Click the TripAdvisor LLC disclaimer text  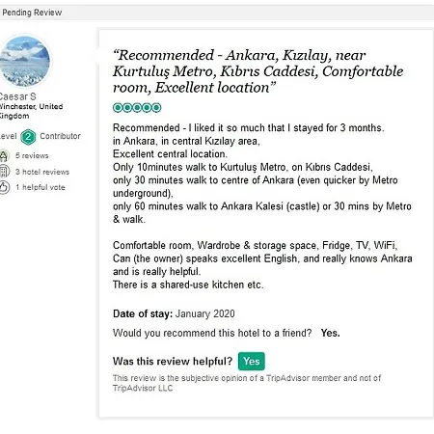coord(247,383)
